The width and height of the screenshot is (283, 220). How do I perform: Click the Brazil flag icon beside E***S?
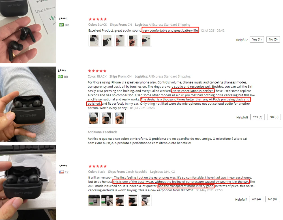pyautogui.click(x=61, y=25)
